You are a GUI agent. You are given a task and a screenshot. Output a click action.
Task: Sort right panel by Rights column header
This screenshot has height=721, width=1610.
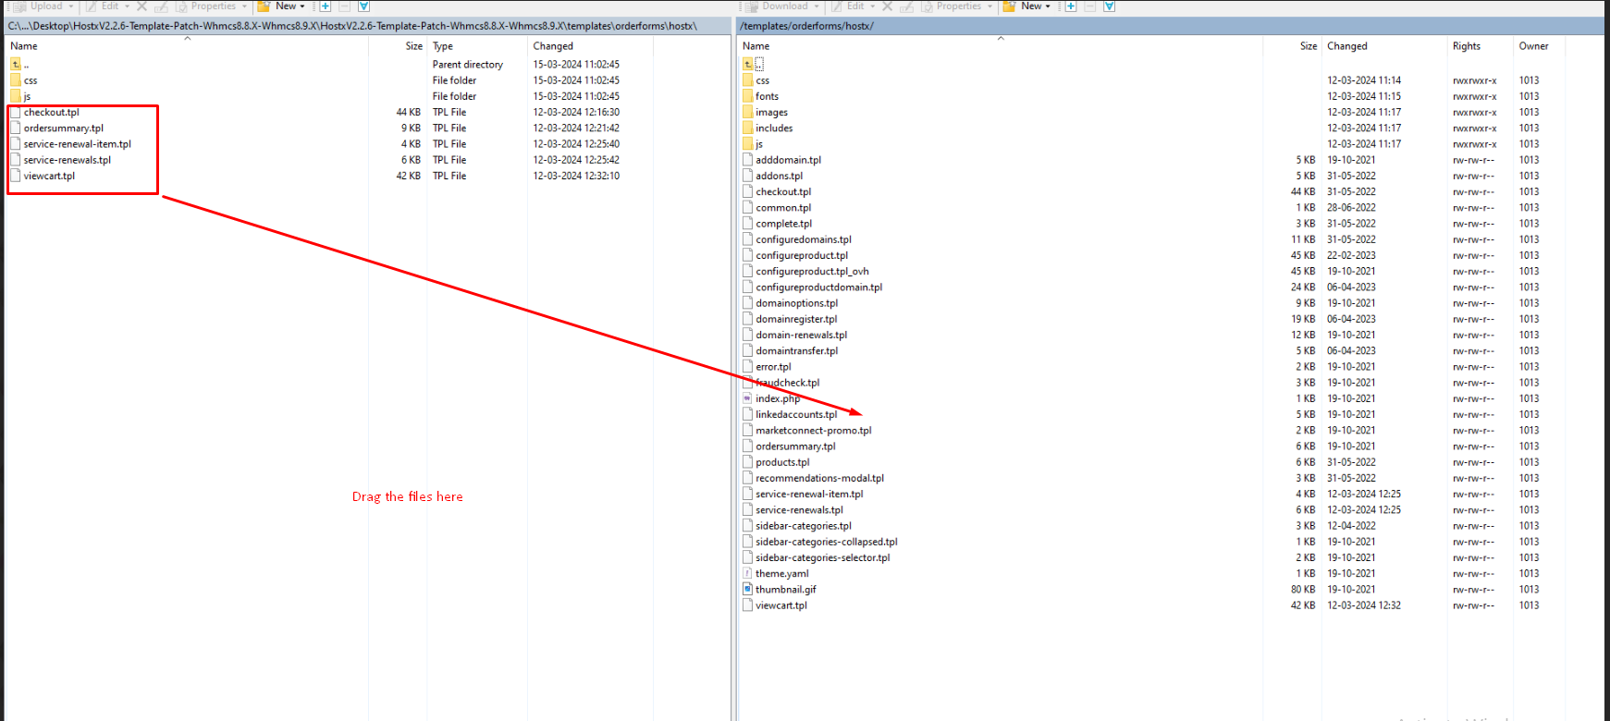(1466, 46)
